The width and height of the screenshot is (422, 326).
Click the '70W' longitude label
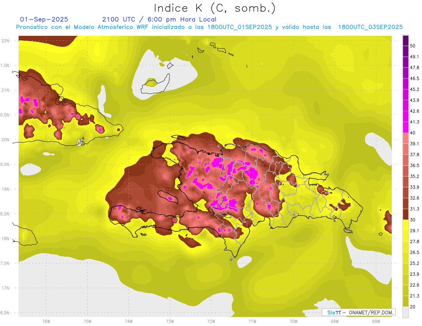point(294,321)
